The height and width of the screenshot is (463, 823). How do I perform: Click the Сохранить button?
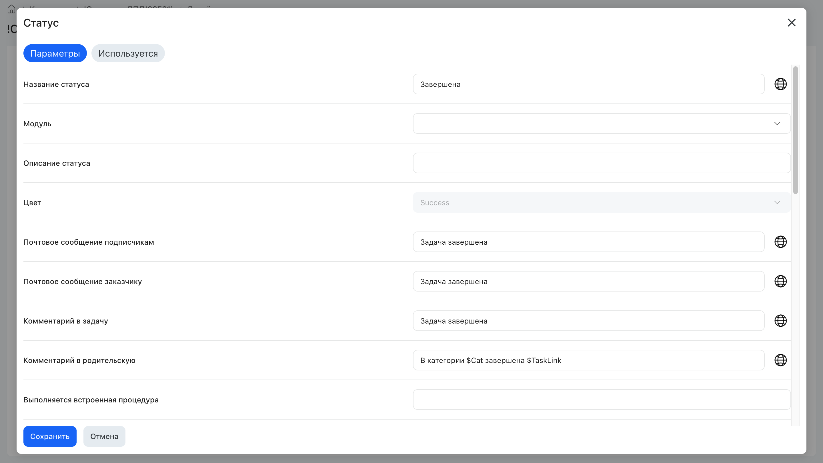click(x=50, y=436)
